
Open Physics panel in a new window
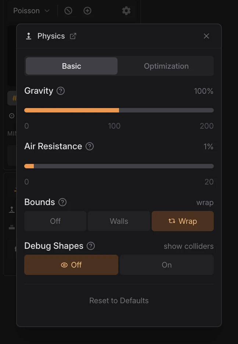(x=73, y=36)
